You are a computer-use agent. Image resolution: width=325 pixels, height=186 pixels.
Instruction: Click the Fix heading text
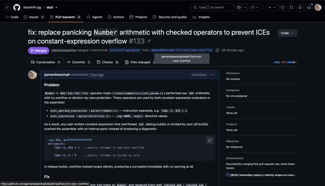pos(47,177)
